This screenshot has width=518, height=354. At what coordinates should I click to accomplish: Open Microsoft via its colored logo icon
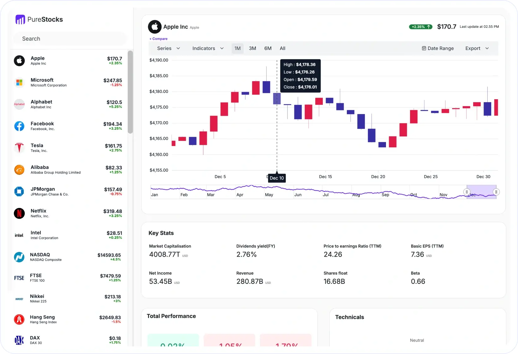point(19,82)
